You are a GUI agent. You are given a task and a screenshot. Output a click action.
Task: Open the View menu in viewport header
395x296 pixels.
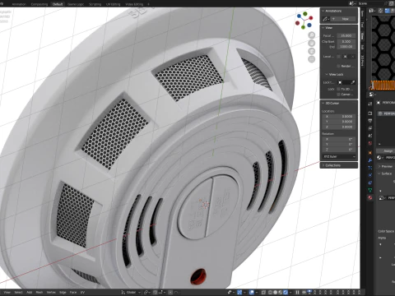(x=7, y=292)
